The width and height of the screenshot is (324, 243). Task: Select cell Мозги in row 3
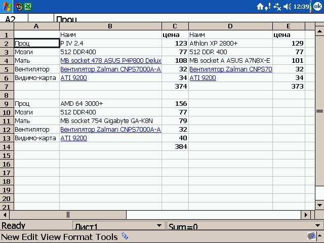coord(36,52)
